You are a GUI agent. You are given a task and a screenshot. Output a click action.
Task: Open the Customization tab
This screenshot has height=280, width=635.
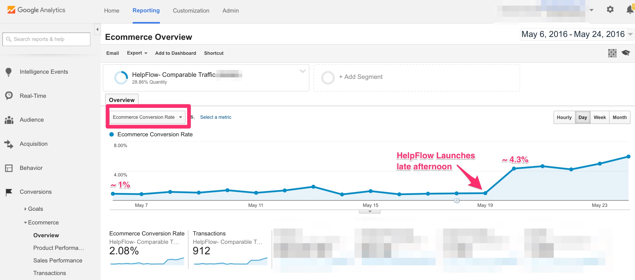pyautogui.click(x=191, y=11)
